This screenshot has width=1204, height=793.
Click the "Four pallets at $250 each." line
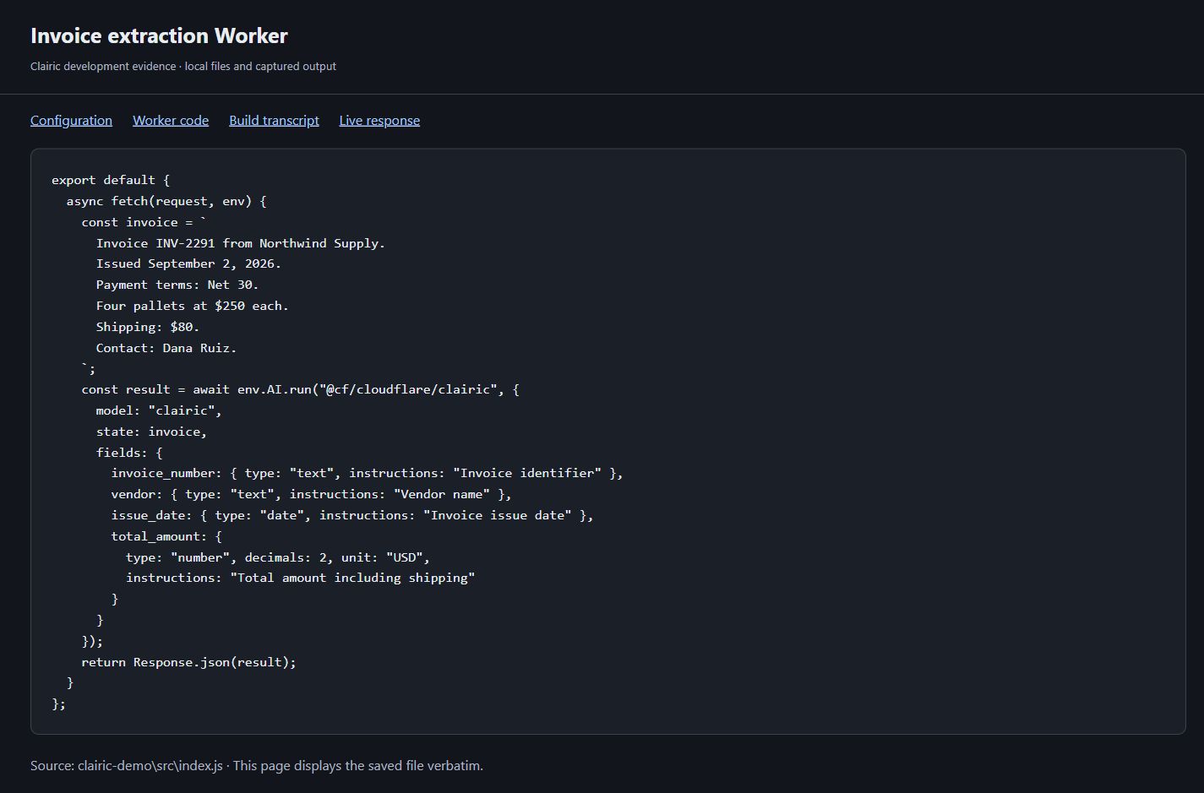[193, 306]
